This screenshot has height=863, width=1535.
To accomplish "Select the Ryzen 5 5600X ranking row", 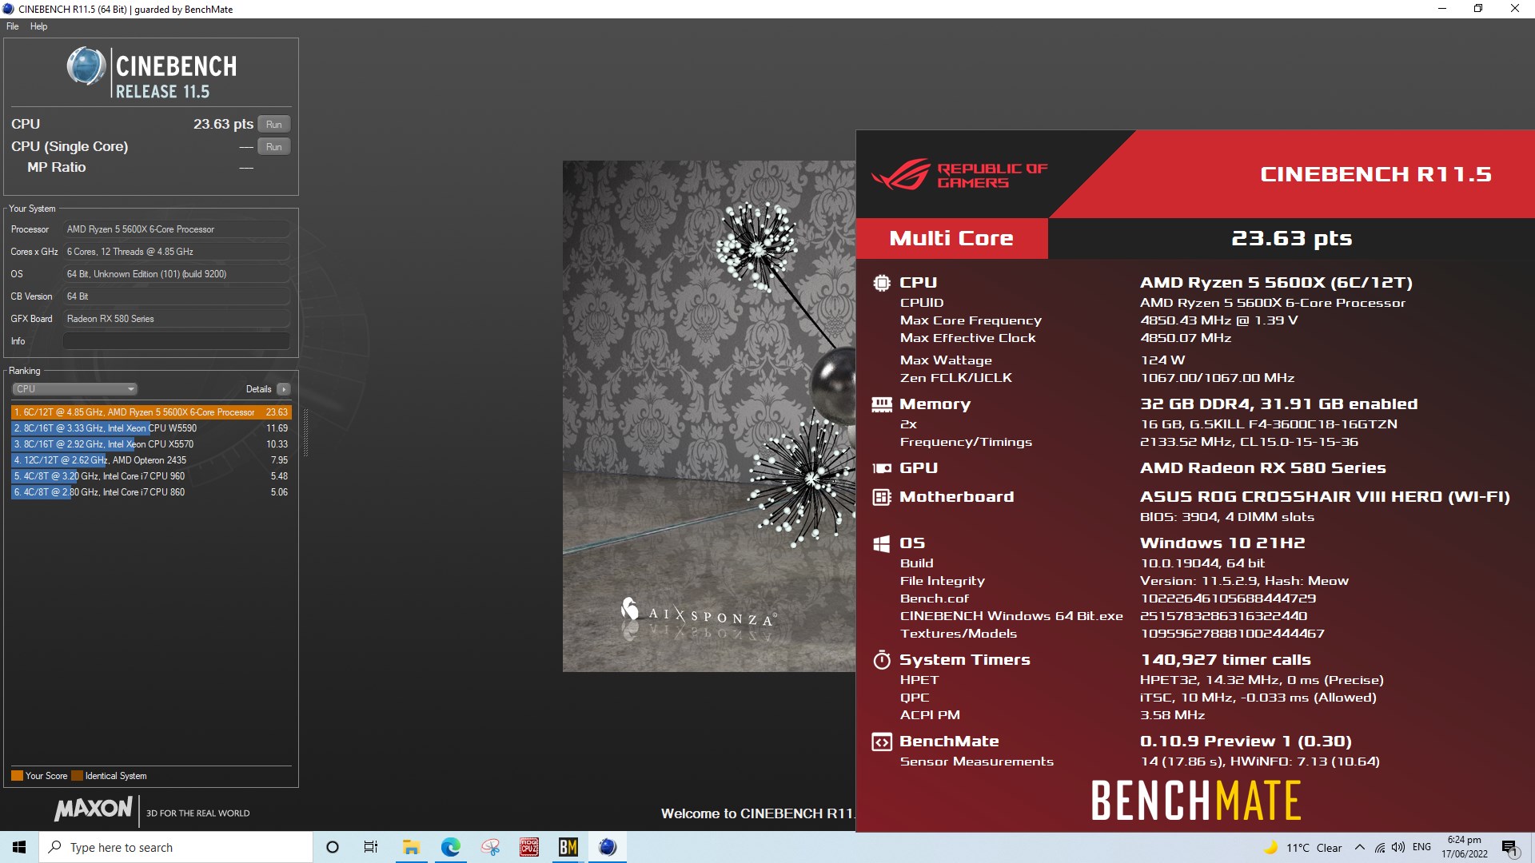I will point(151,412).
